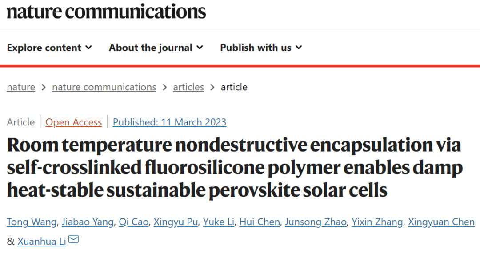The height and width of the screenshot is (254, 480).
Task: Go to the nature breadcrumb link
Action: pos(21,87)
